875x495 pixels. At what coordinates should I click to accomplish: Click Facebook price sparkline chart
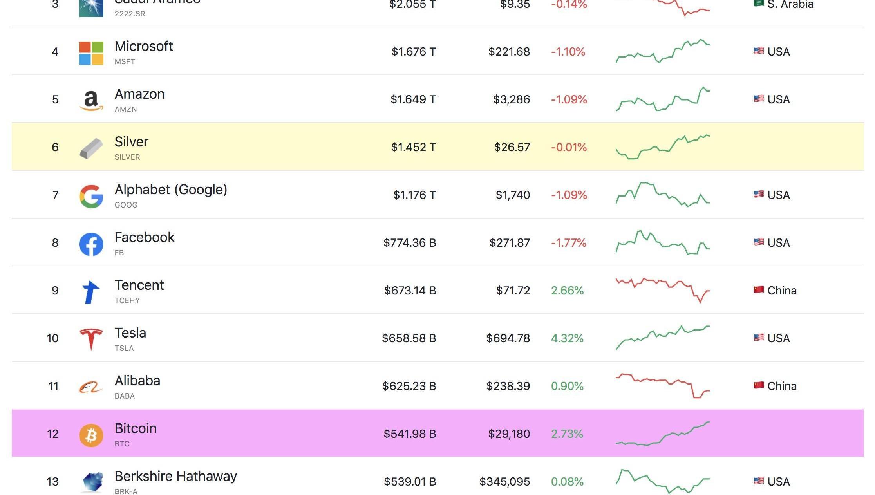(x=663, y=242)
